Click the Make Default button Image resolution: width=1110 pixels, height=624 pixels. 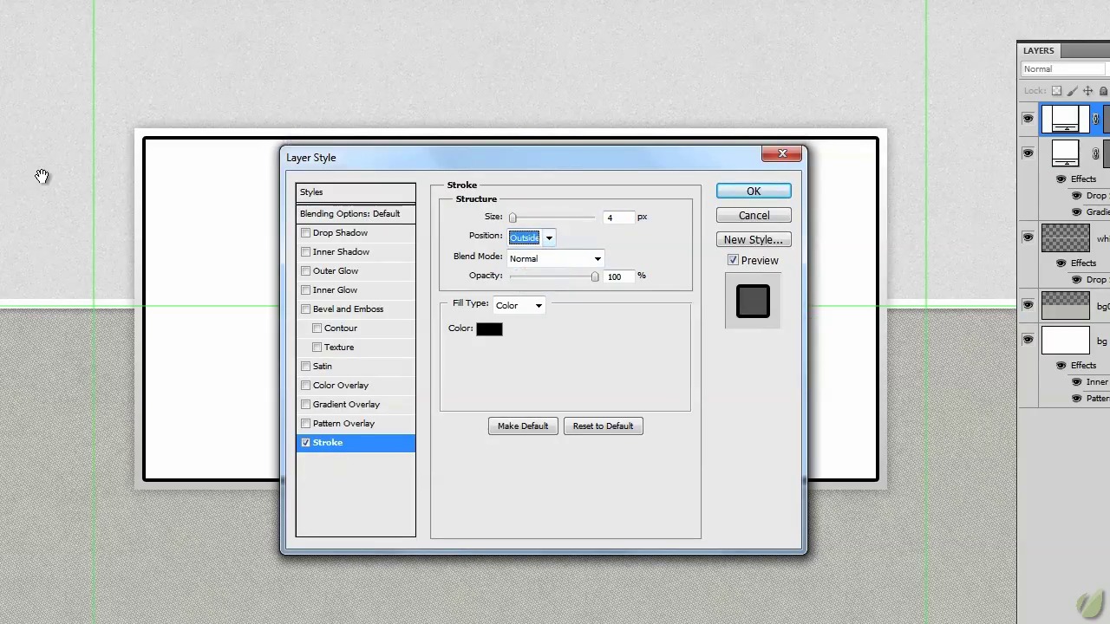(x=523, y=426)
